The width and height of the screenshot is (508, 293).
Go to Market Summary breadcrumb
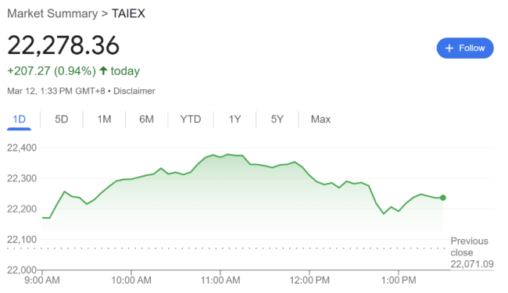pos(52,13)
